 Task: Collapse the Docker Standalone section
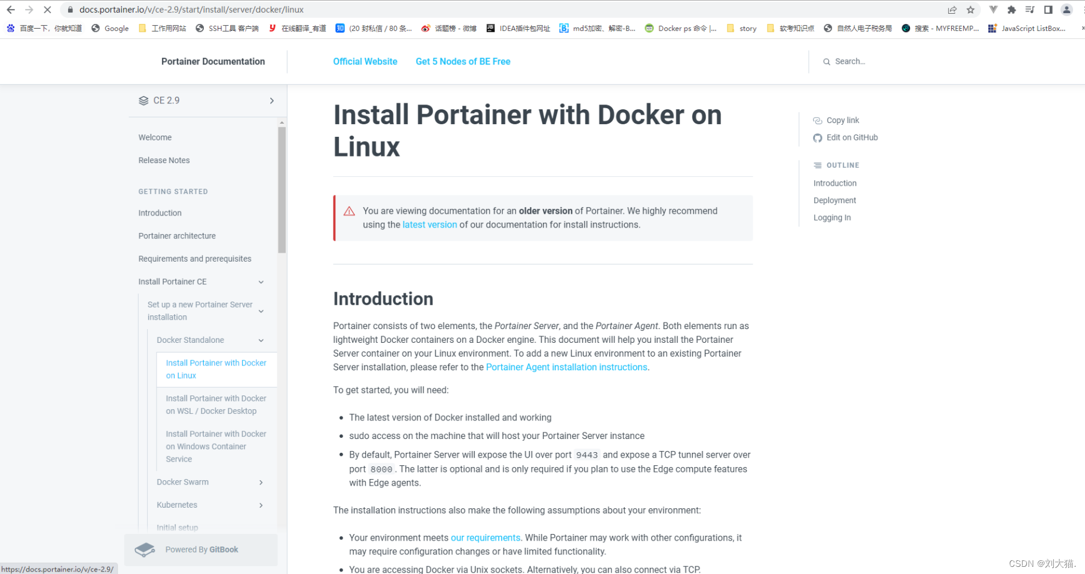click(x=261, y=340)
